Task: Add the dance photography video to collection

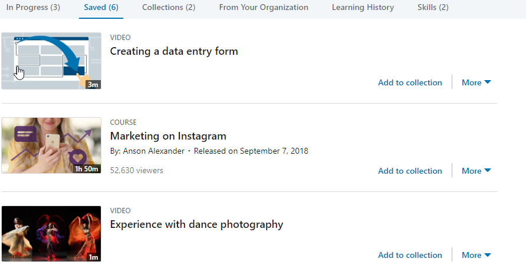Action: (x=410, y=255)
